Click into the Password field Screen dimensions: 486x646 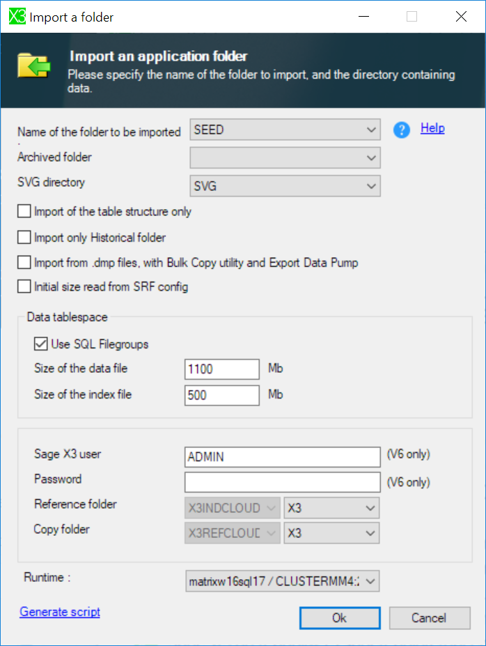[282, 482]
